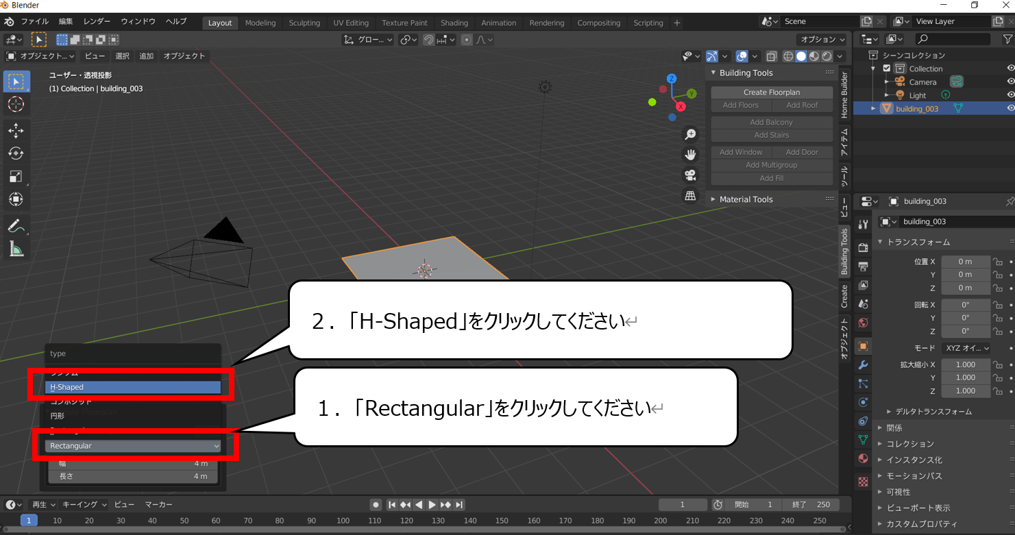
Task: Switch to material preview shading
Action: pos(814,56)
